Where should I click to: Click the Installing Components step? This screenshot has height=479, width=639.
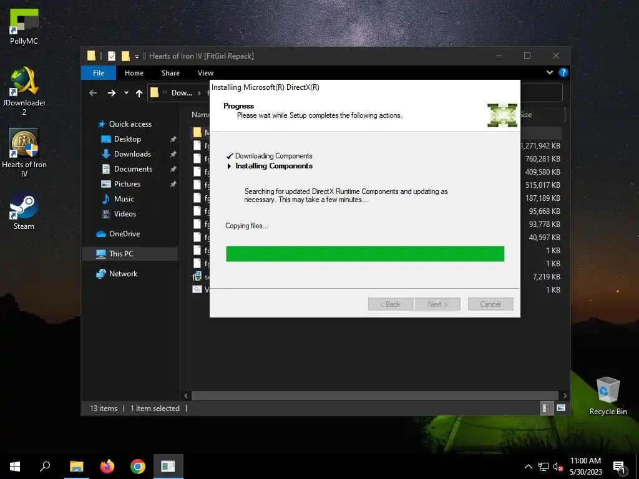(x=274, y=166)
